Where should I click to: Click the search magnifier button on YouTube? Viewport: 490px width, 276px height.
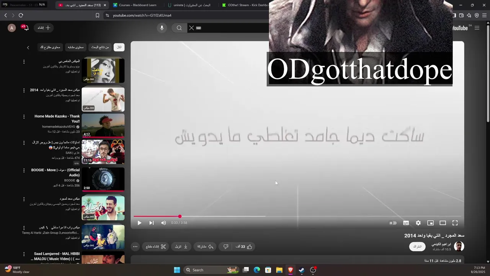click(x=179, y=28)
